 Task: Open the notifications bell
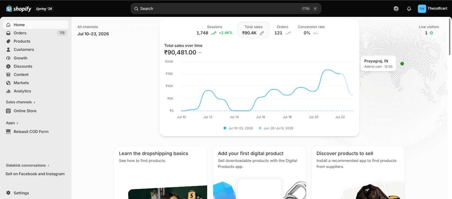tap(409, 9)
